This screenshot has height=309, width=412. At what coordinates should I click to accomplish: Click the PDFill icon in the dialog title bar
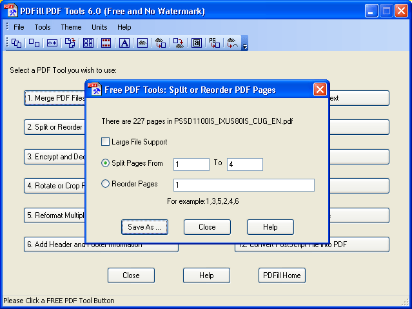(95, 89)
